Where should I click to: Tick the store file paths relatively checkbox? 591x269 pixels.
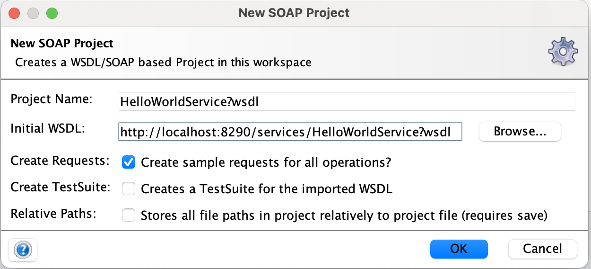coord(129,215)
